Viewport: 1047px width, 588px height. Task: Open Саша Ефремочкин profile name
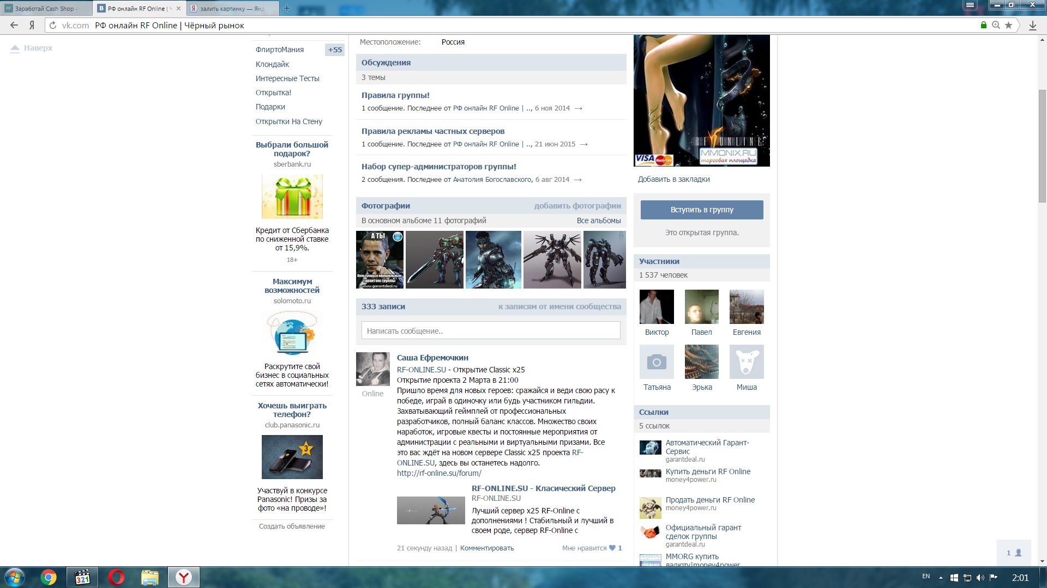point(432,358)
